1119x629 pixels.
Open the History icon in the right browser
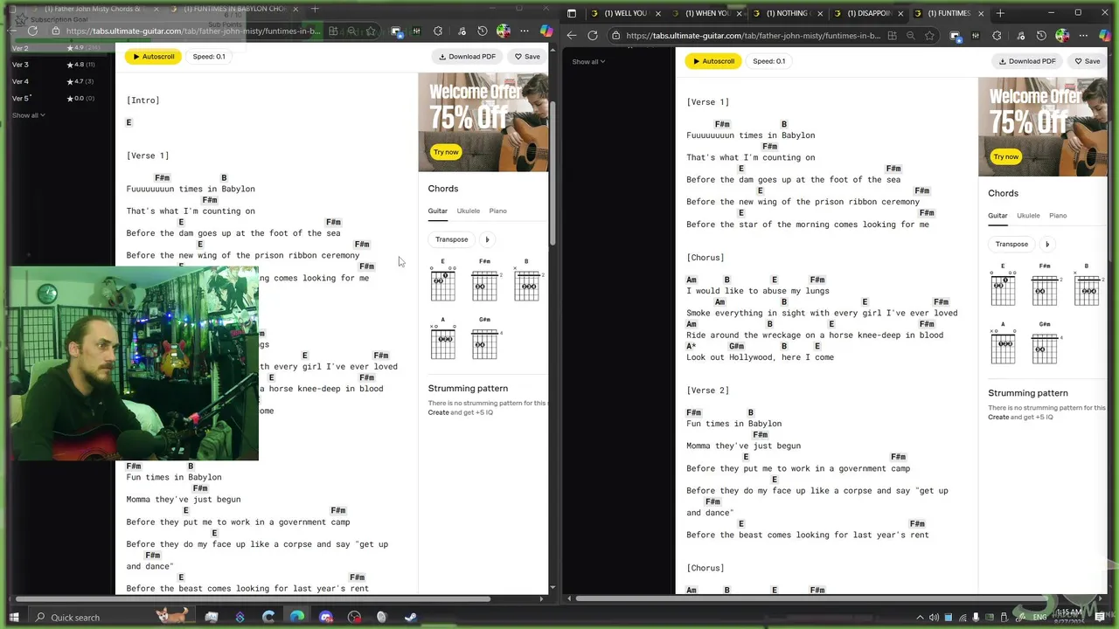[x=1041, y=36]
